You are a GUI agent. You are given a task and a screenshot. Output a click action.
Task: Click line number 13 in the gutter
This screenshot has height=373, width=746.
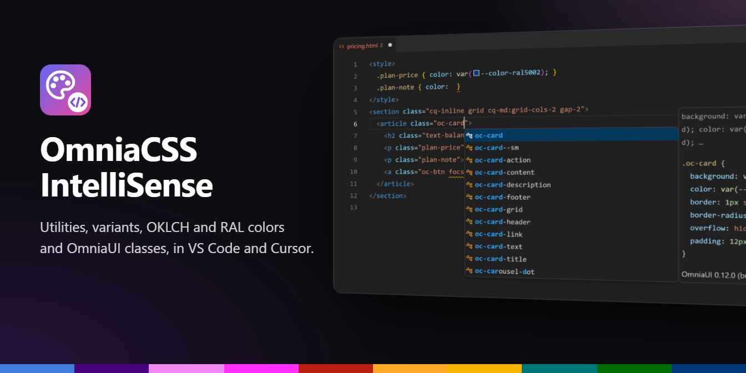click(x=354, y=208)
